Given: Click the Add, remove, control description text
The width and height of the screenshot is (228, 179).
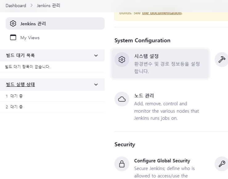Looking at the screenshot, I should [x=166, y=111].
